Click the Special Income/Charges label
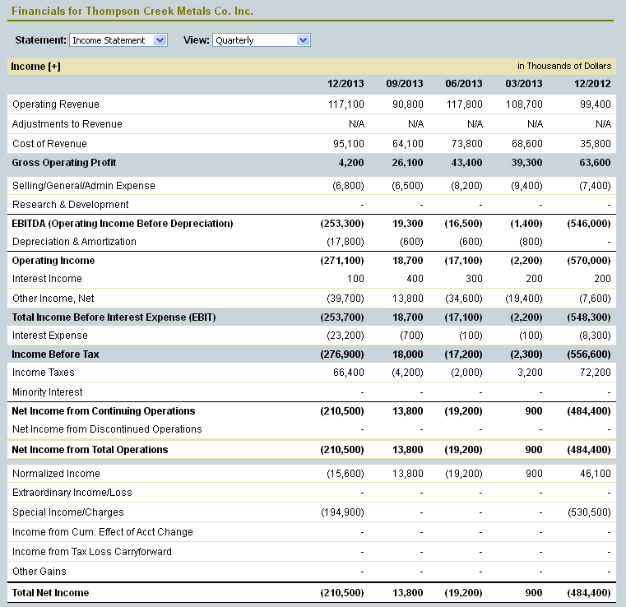The width and height of the screenshot is (626, 607). (x=68, y=512)
